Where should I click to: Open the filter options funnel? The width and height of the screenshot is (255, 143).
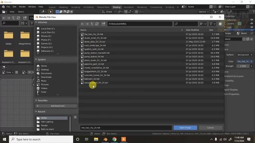(x=212, y=24)
